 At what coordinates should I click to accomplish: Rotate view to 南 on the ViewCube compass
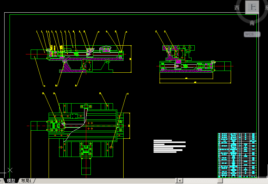tap(252, 23)
